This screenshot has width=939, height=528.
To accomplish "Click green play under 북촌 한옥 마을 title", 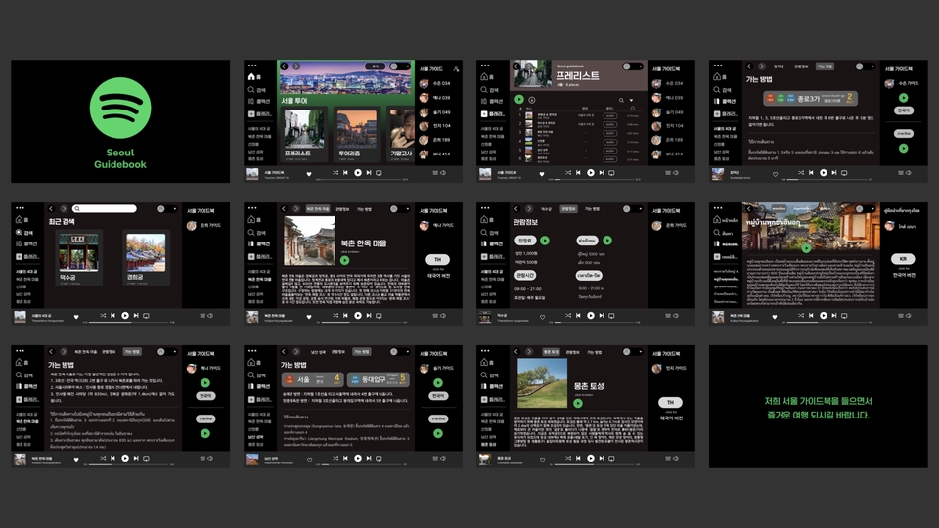I will point(345,260).
